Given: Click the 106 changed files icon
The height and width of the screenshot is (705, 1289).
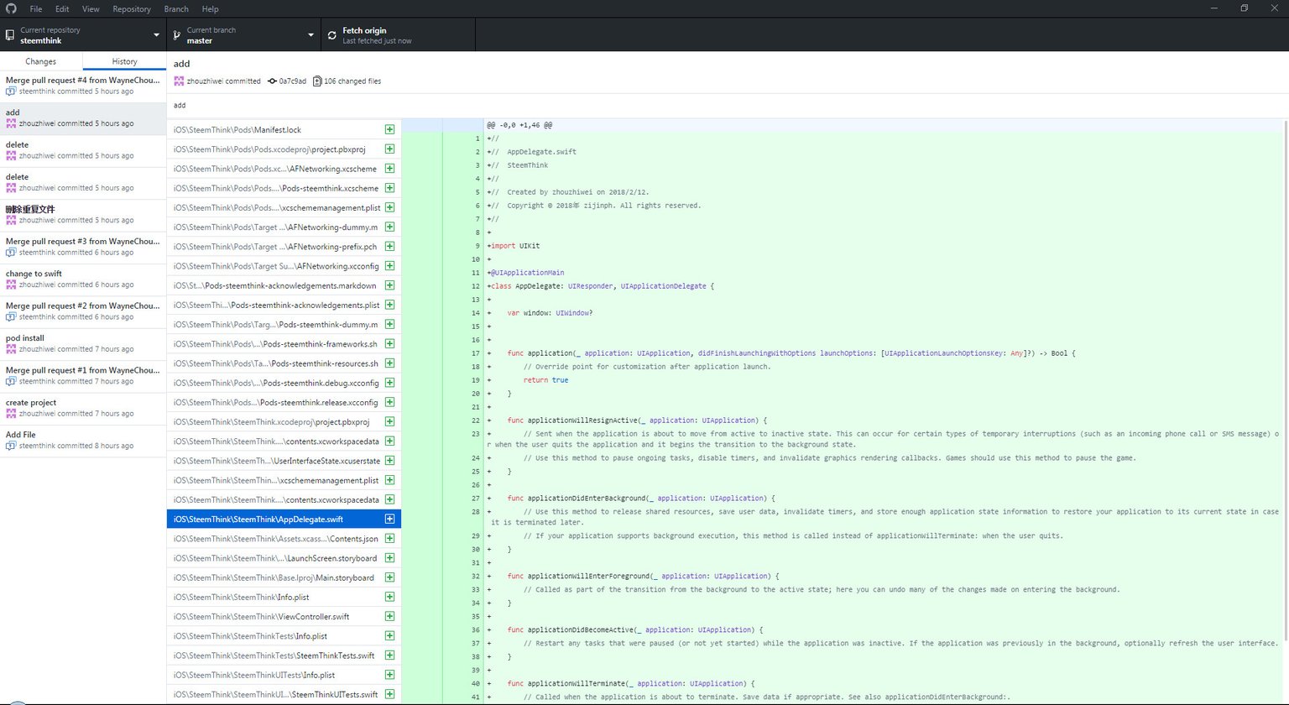Looking at the screenshot, I should point(317,81).
